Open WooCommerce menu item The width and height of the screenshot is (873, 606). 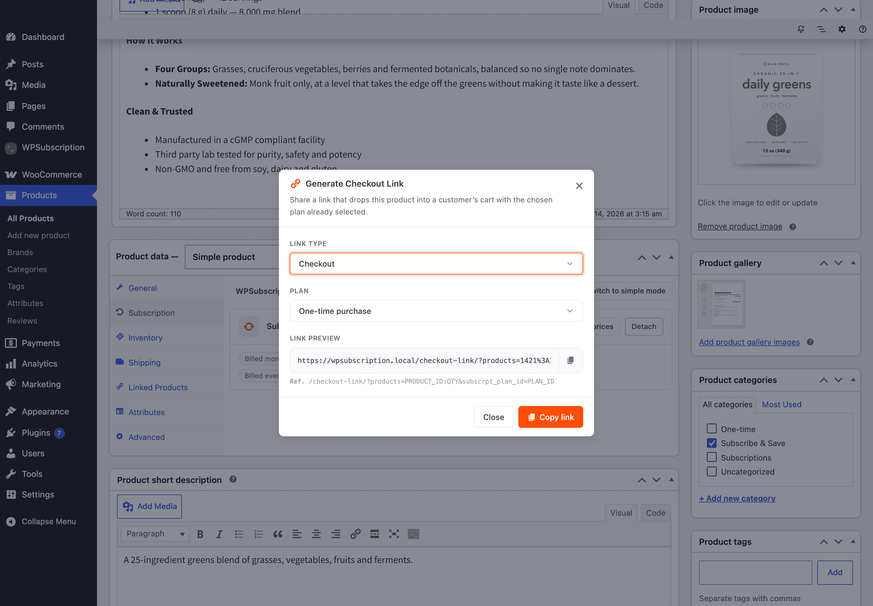click(x=52, y=175)
